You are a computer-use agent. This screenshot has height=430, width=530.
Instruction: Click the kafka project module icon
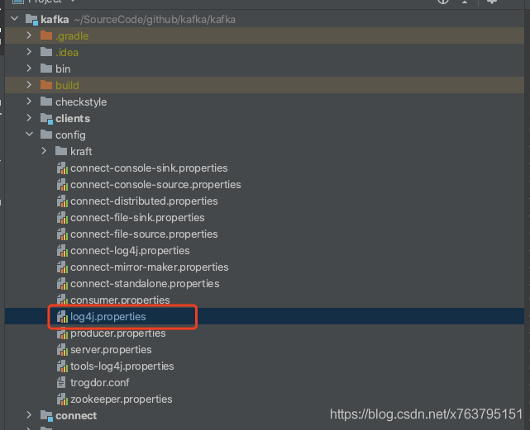tap(31, 20)
